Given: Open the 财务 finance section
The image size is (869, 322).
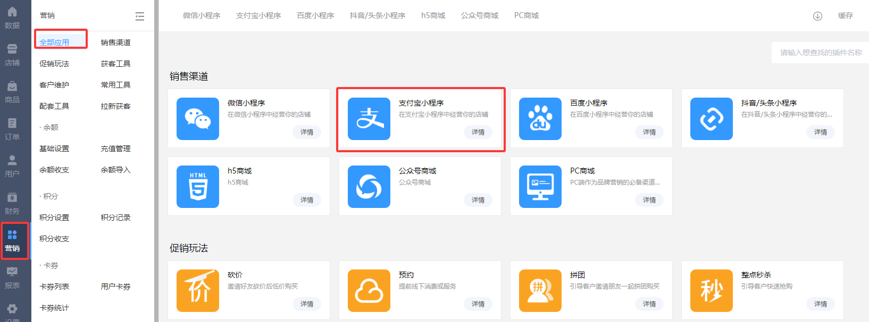Looking at the screenshot, I should (x=12, y=204).
